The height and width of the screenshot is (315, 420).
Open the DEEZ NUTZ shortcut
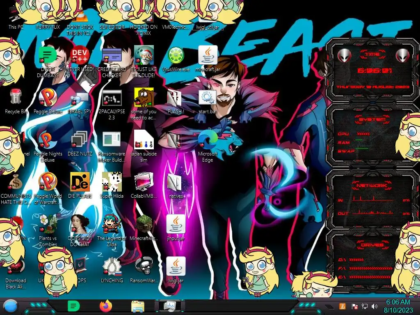pyautogui.click(x=80, y=140)
